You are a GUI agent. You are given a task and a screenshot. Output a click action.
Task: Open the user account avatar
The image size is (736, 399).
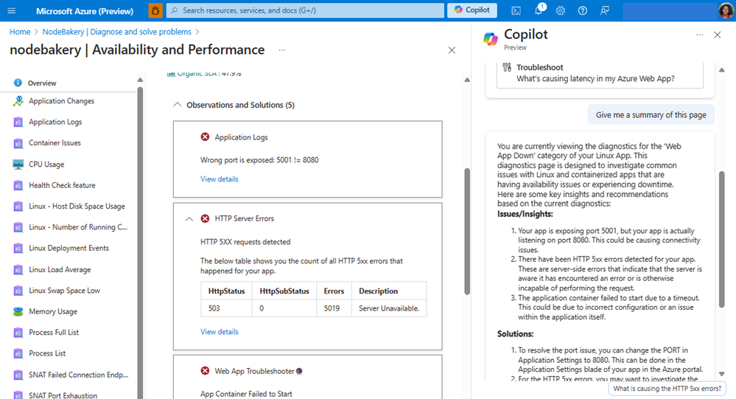726,10
